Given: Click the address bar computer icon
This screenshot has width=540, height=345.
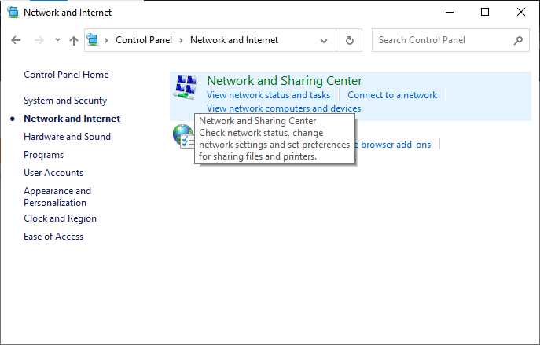Looking at the screenshot, I should coord(94,40).
